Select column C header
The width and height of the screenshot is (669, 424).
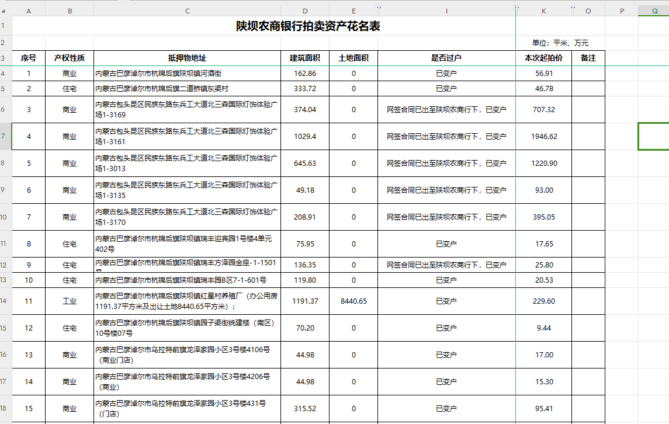tap(188, 11)
